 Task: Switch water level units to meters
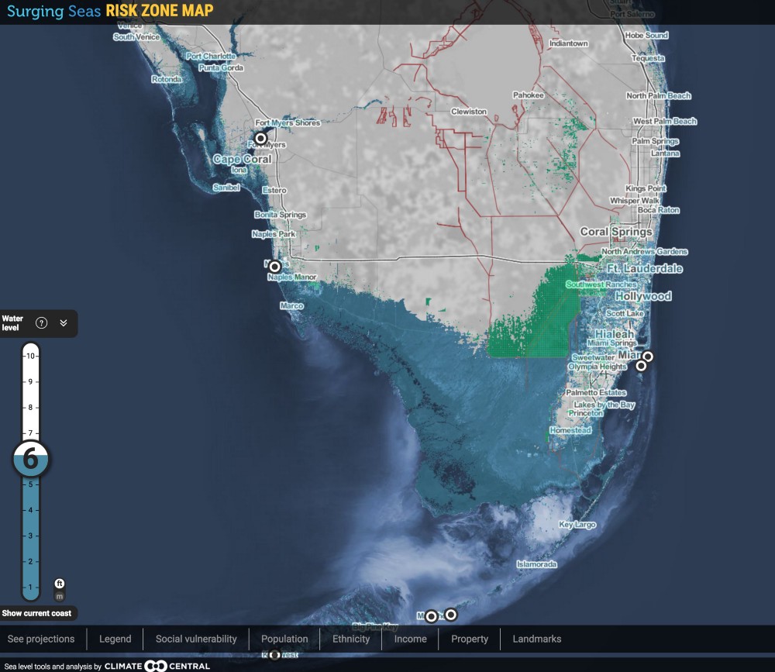[x=58, y=595]
